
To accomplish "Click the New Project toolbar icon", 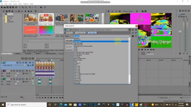I will (2, 7).
